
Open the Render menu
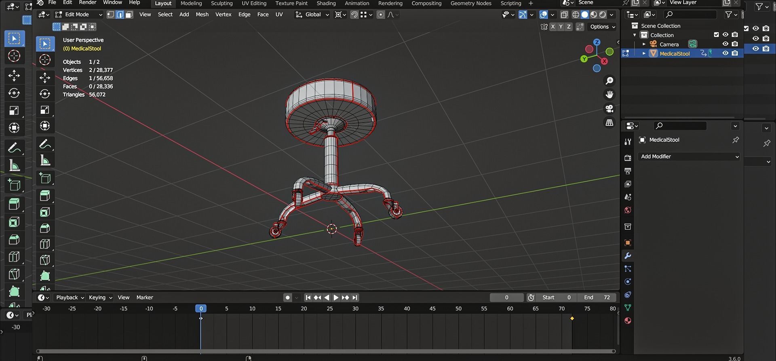[x=87, y=3]
